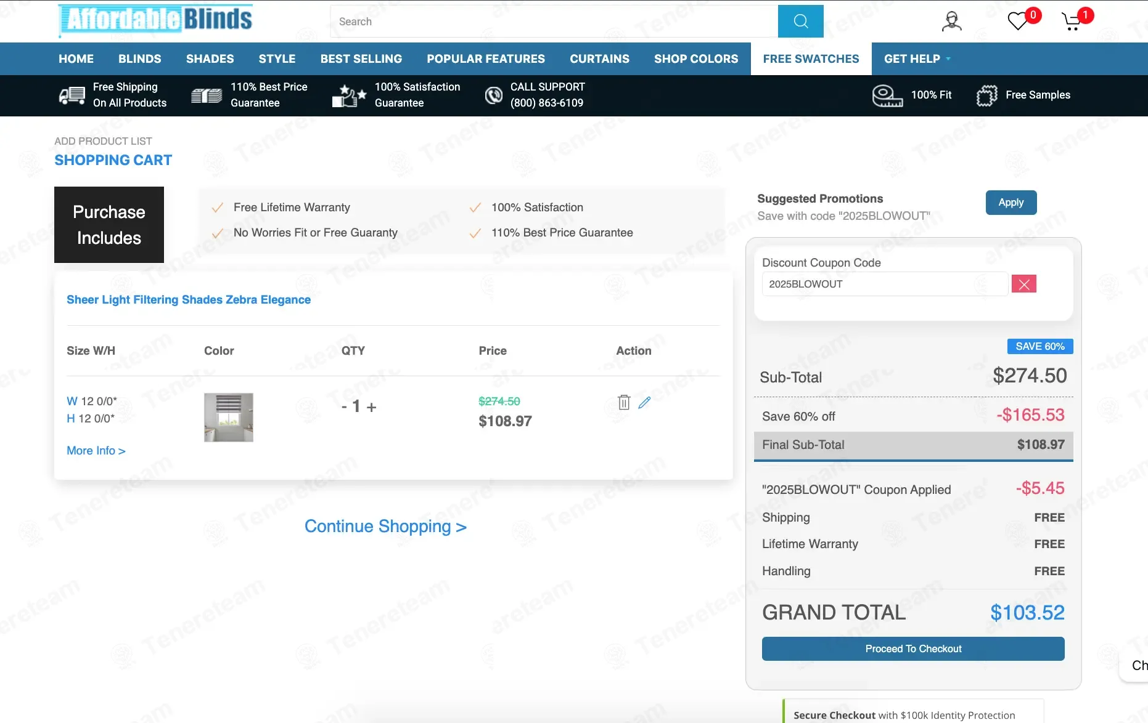Open the Blinds menu
The height and width of the screenshot is (723, 1148).
[139, 59]
